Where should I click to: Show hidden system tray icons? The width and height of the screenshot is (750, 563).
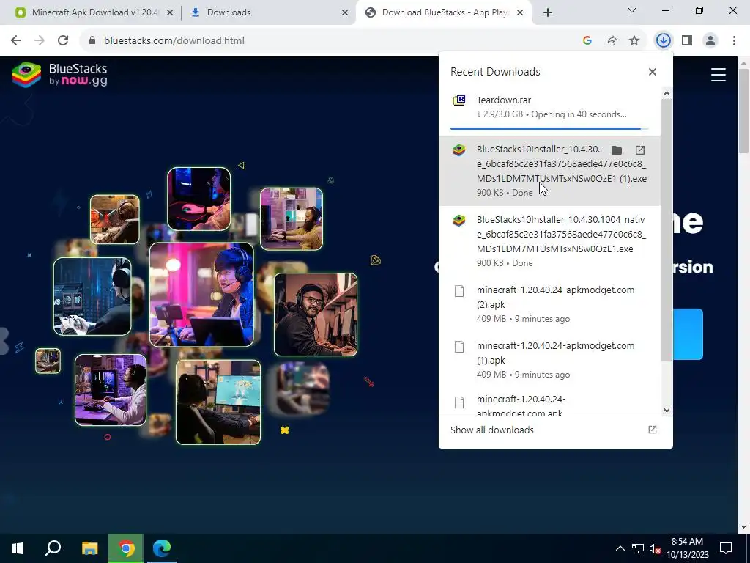coord(620,548)
